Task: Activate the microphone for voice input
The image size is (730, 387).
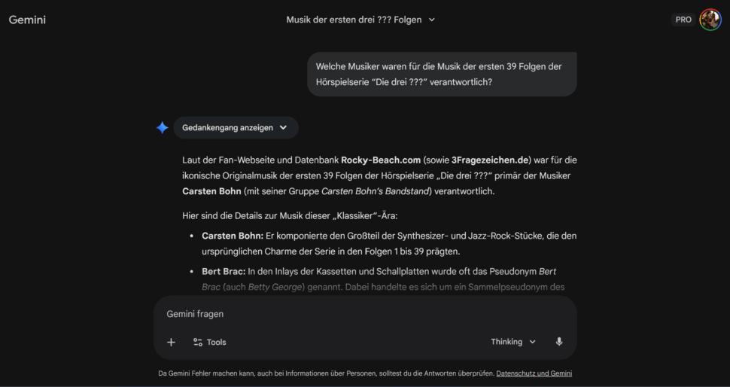Action: click(x=558, y=342)
